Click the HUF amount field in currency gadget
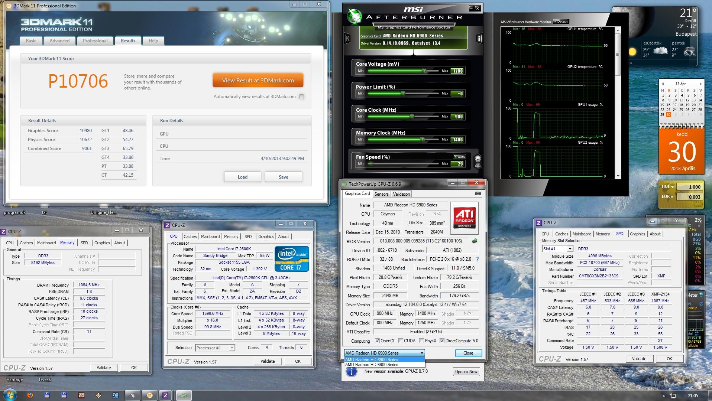The width and height of the screenshot is (712, 401). [689, 187]
